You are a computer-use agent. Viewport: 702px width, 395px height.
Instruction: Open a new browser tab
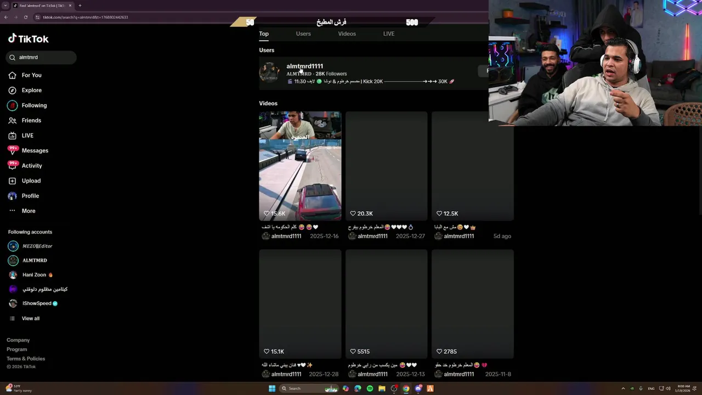point(80,5)
